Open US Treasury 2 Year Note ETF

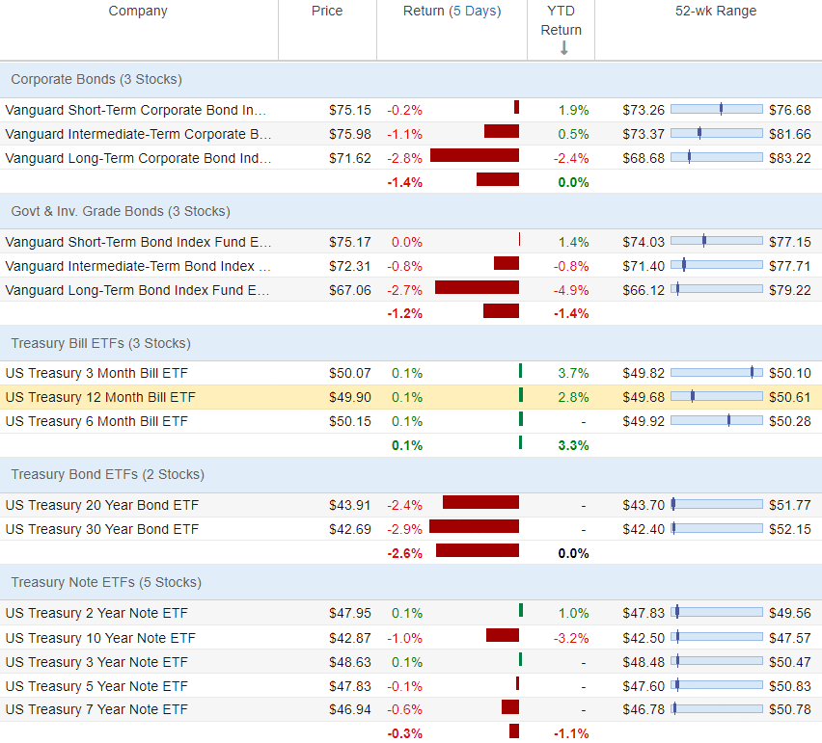click(96, 613)
